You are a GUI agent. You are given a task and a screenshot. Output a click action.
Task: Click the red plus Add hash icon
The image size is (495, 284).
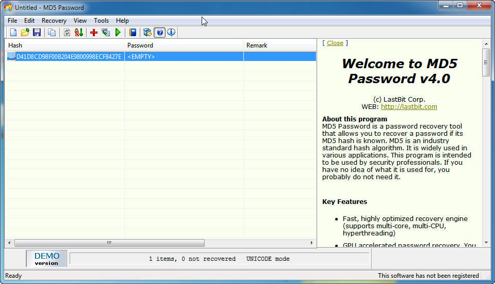pos(94,32)
